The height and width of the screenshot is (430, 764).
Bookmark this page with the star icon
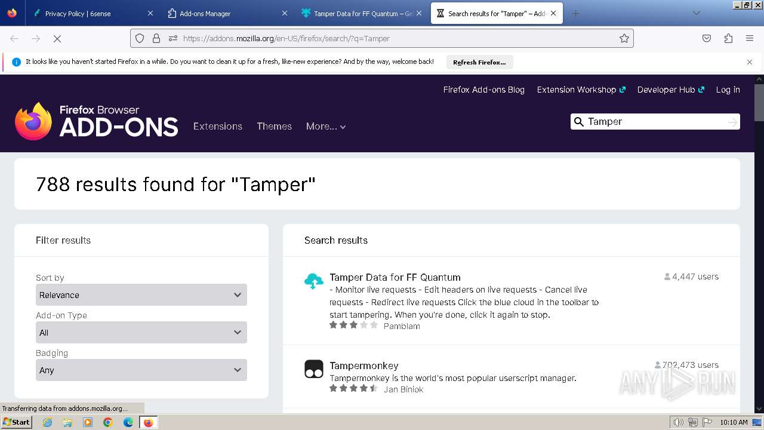[624, 38]
